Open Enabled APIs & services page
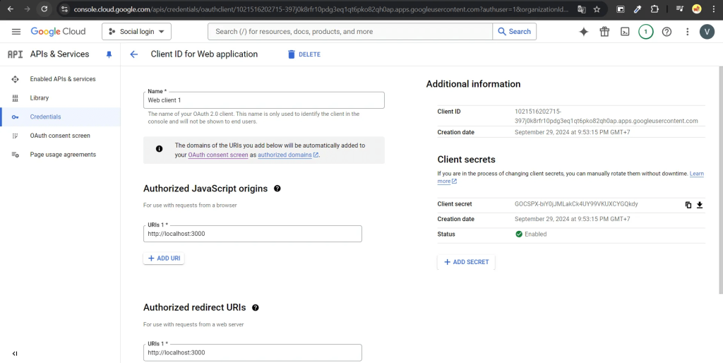Image resolution: width=723 pixels, height=363 pixels. click(62, 79)
